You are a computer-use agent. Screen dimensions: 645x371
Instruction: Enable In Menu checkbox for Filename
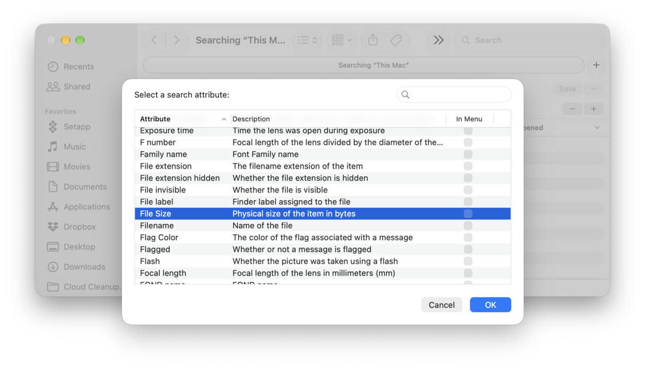pos(468,226)
